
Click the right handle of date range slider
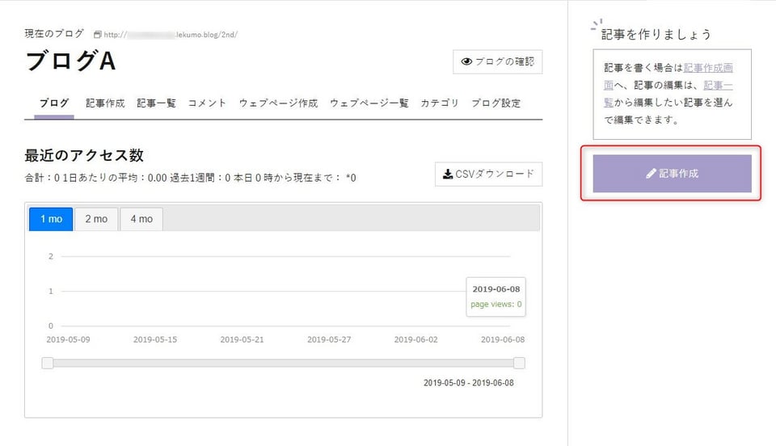519,364
